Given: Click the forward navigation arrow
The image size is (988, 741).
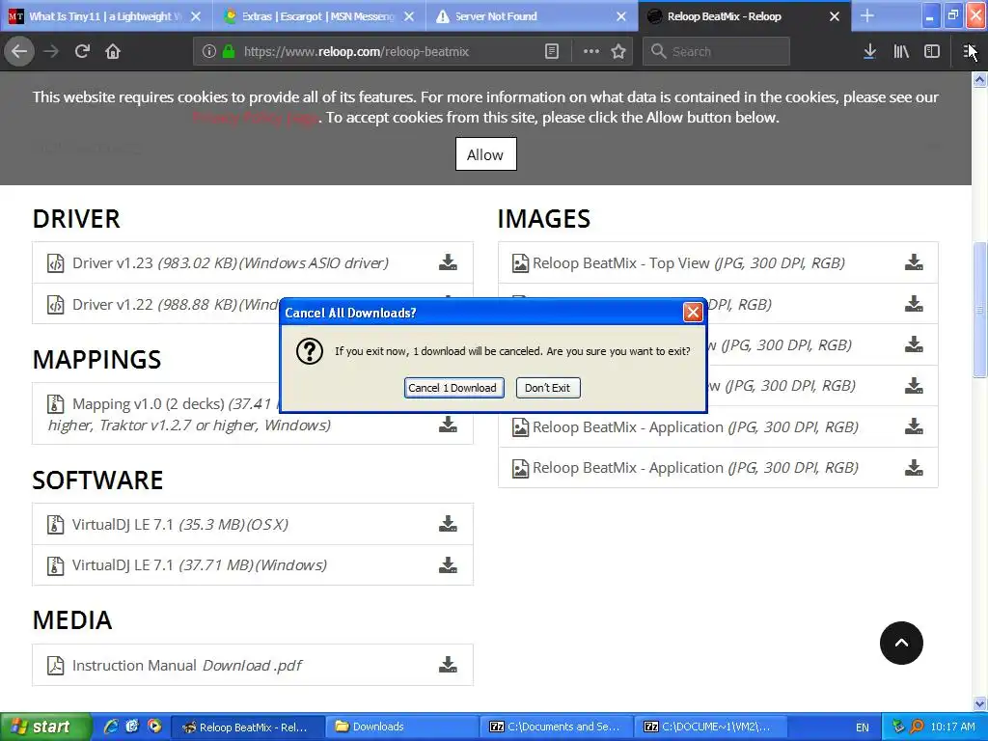Looking at the screenshot, I should (x=51, y=52).
